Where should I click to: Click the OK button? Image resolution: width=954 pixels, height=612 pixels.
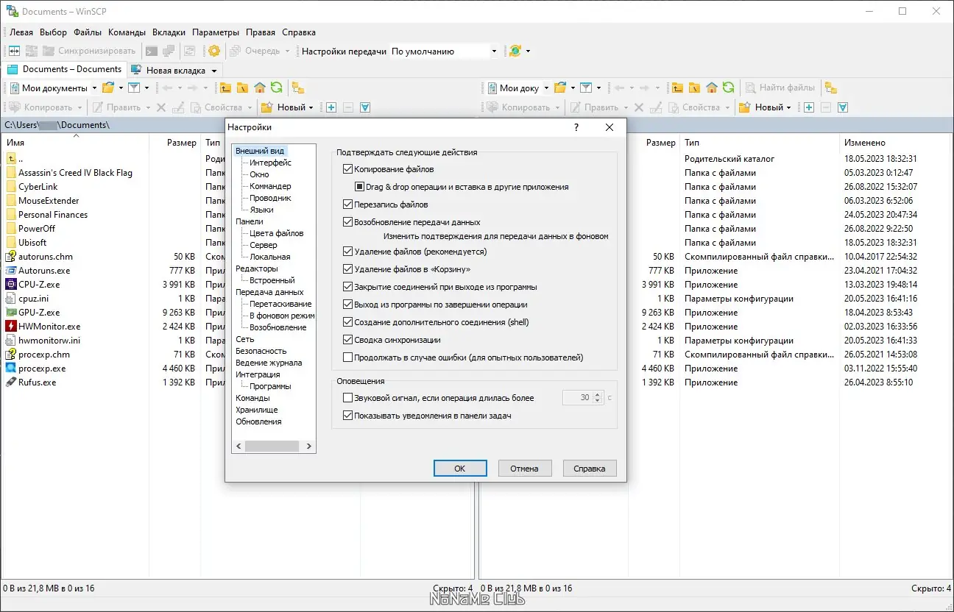pos(460,468)
